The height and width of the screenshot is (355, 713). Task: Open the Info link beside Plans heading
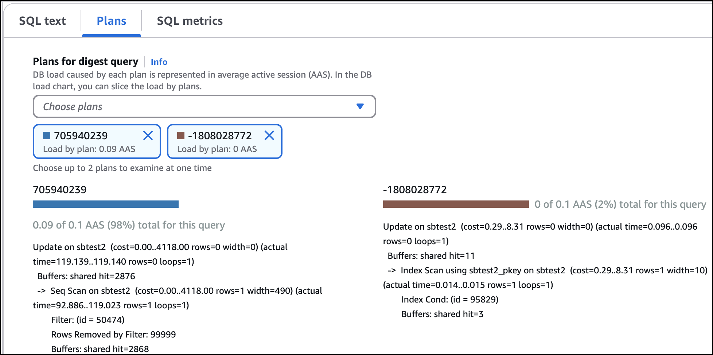pos(159,62)
